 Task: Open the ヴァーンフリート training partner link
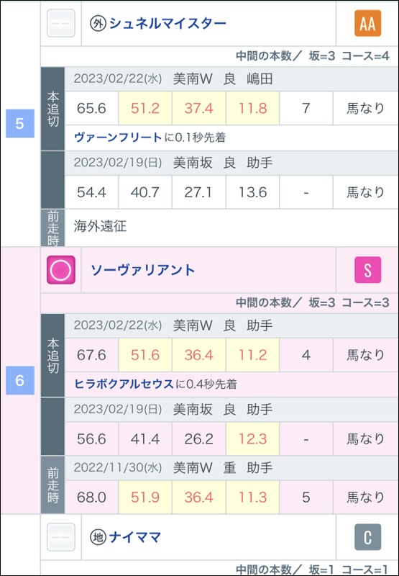point(118,138)
